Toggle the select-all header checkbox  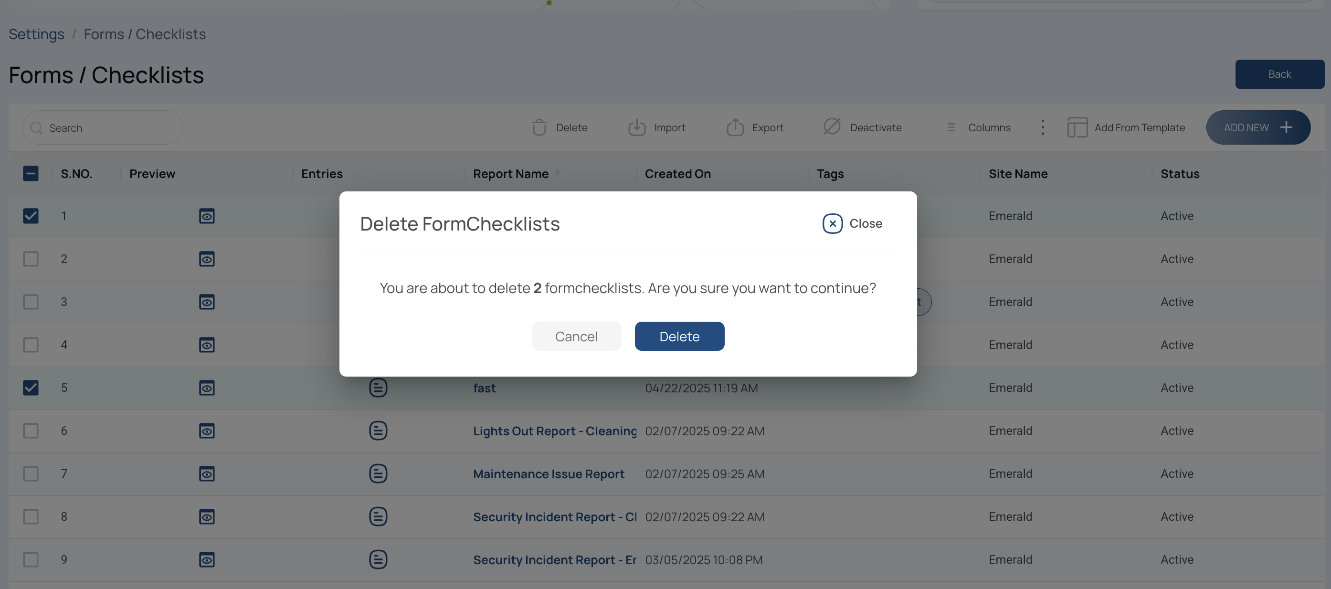point(31,173)
